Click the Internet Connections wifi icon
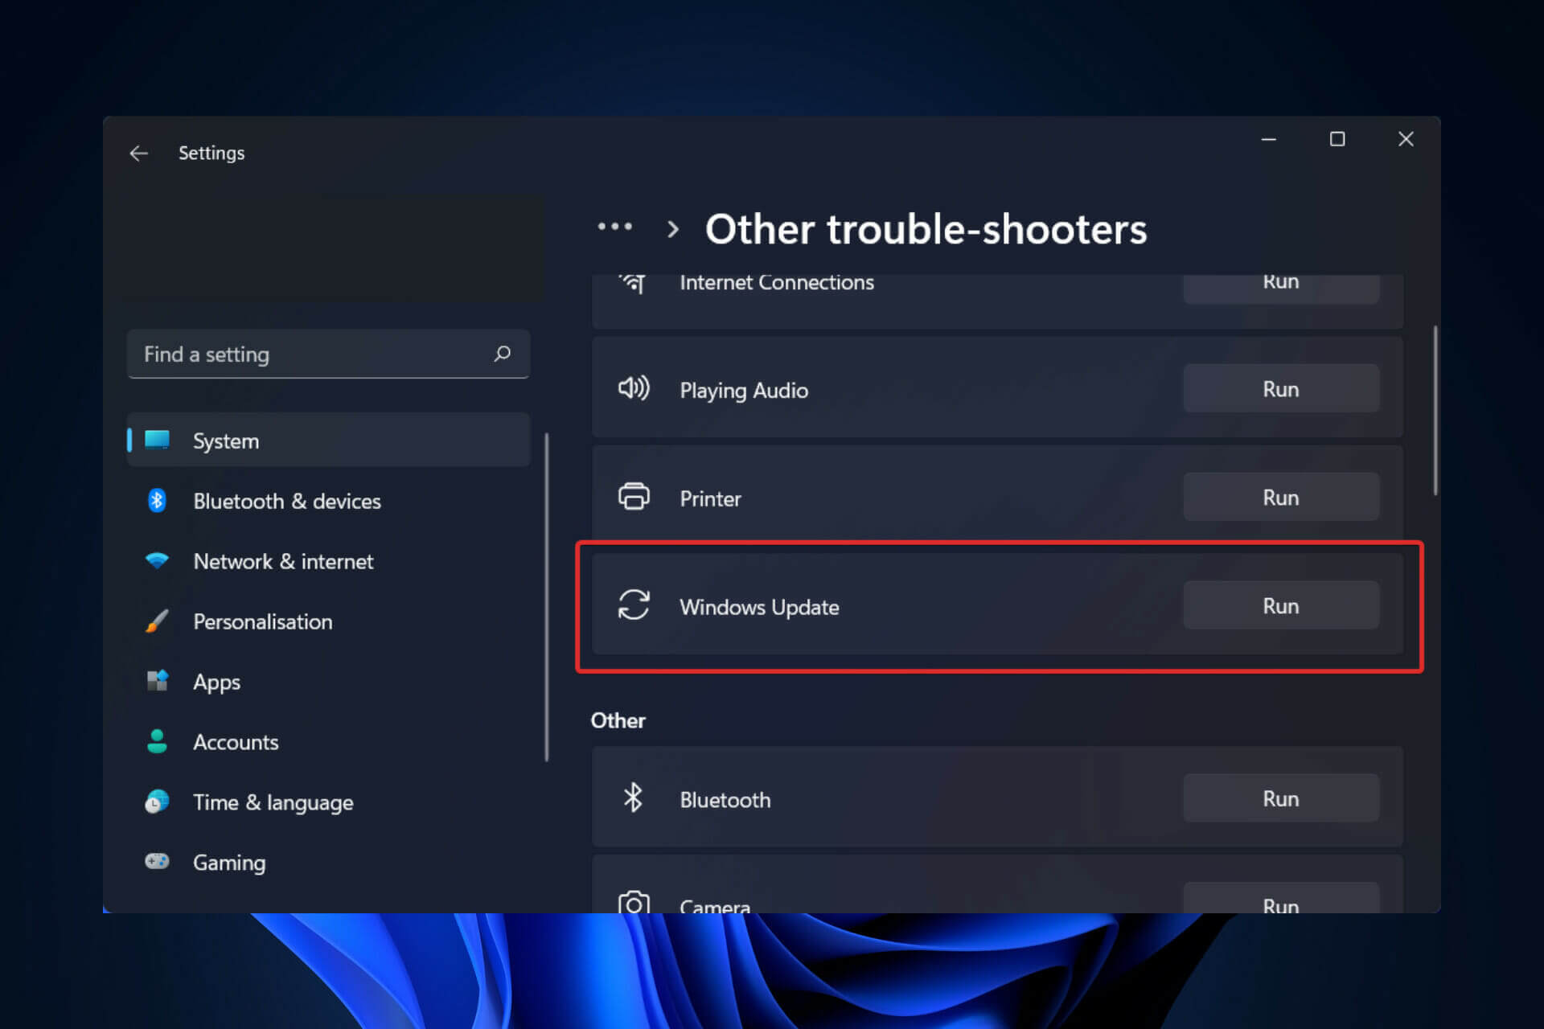1544x1029 pixels. coord(634,283)
